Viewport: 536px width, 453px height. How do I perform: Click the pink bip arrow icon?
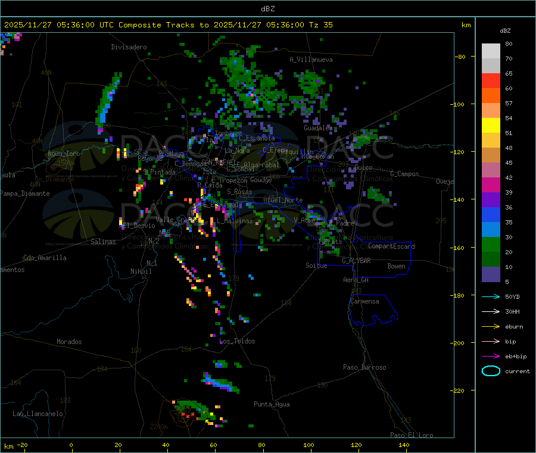pyautogui.click(x=491, y=341)
